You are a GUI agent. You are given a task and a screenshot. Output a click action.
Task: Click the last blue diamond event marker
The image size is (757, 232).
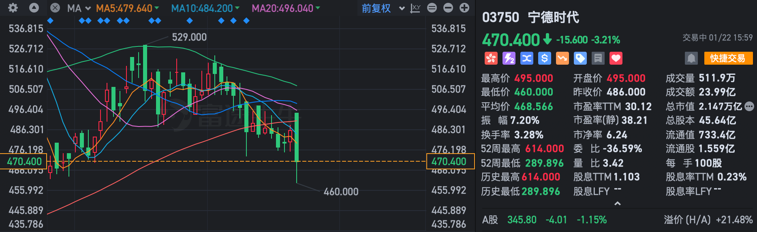click(246, 21)
